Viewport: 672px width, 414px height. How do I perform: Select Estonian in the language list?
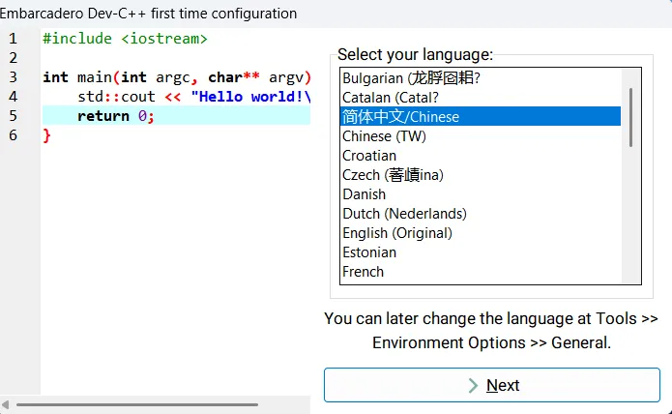click(480, 252)
